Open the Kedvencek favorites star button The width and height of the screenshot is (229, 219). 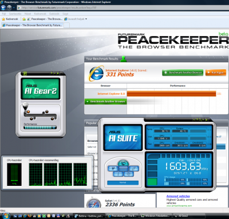coord(10,19)
